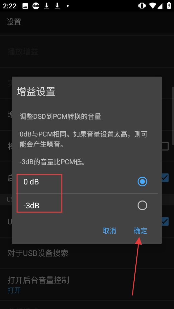The width and height of the screenshot is (174, 309).
Task: Tap the first download notification icon
Action: (46, 6)
